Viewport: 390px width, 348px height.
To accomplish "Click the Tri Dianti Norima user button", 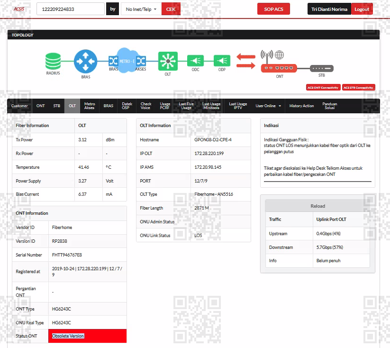I will point(329,9).
